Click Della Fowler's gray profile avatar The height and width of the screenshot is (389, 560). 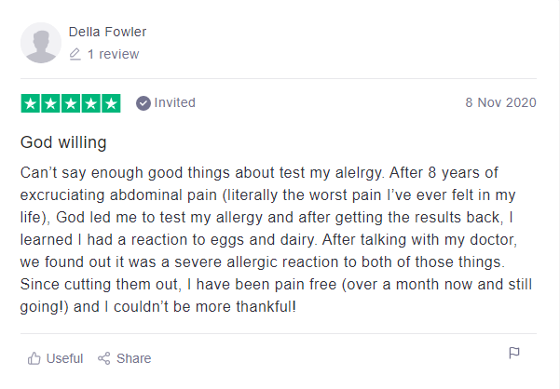(x=41, y=43)
